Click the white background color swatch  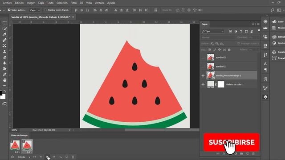click(3, 97)
